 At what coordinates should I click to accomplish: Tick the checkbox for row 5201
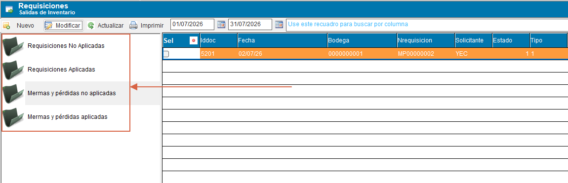(x=166, y=54)
